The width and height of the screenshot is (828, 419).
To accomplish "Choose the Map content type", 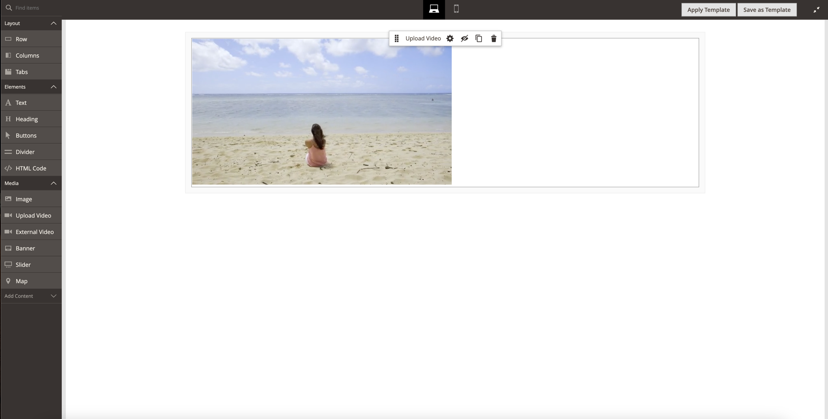I will click(x=22, y=281).
